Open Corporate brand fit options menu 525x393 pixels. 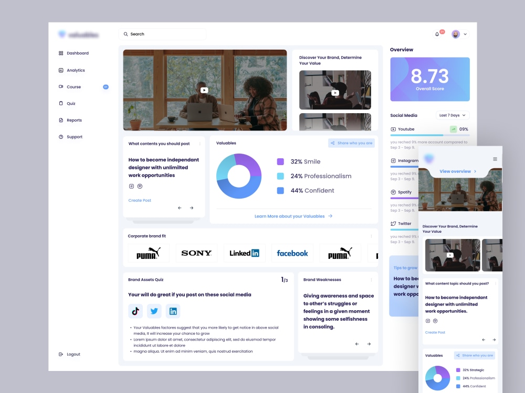coord(371,236)
